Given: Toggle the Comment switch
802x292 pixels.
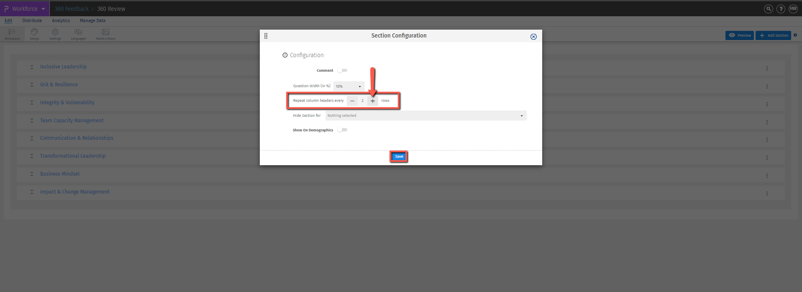Looking at the screenshot, I should [x=343, y=70].
